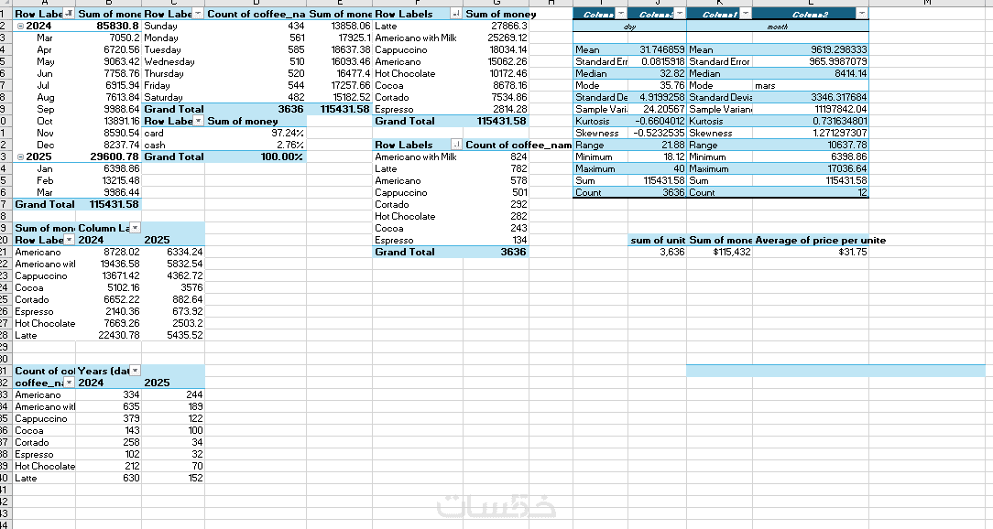Click Latte 2025 money value 5435.52
Image resolution: width=993 pixels, height=529 pixels.
point(173,335)
